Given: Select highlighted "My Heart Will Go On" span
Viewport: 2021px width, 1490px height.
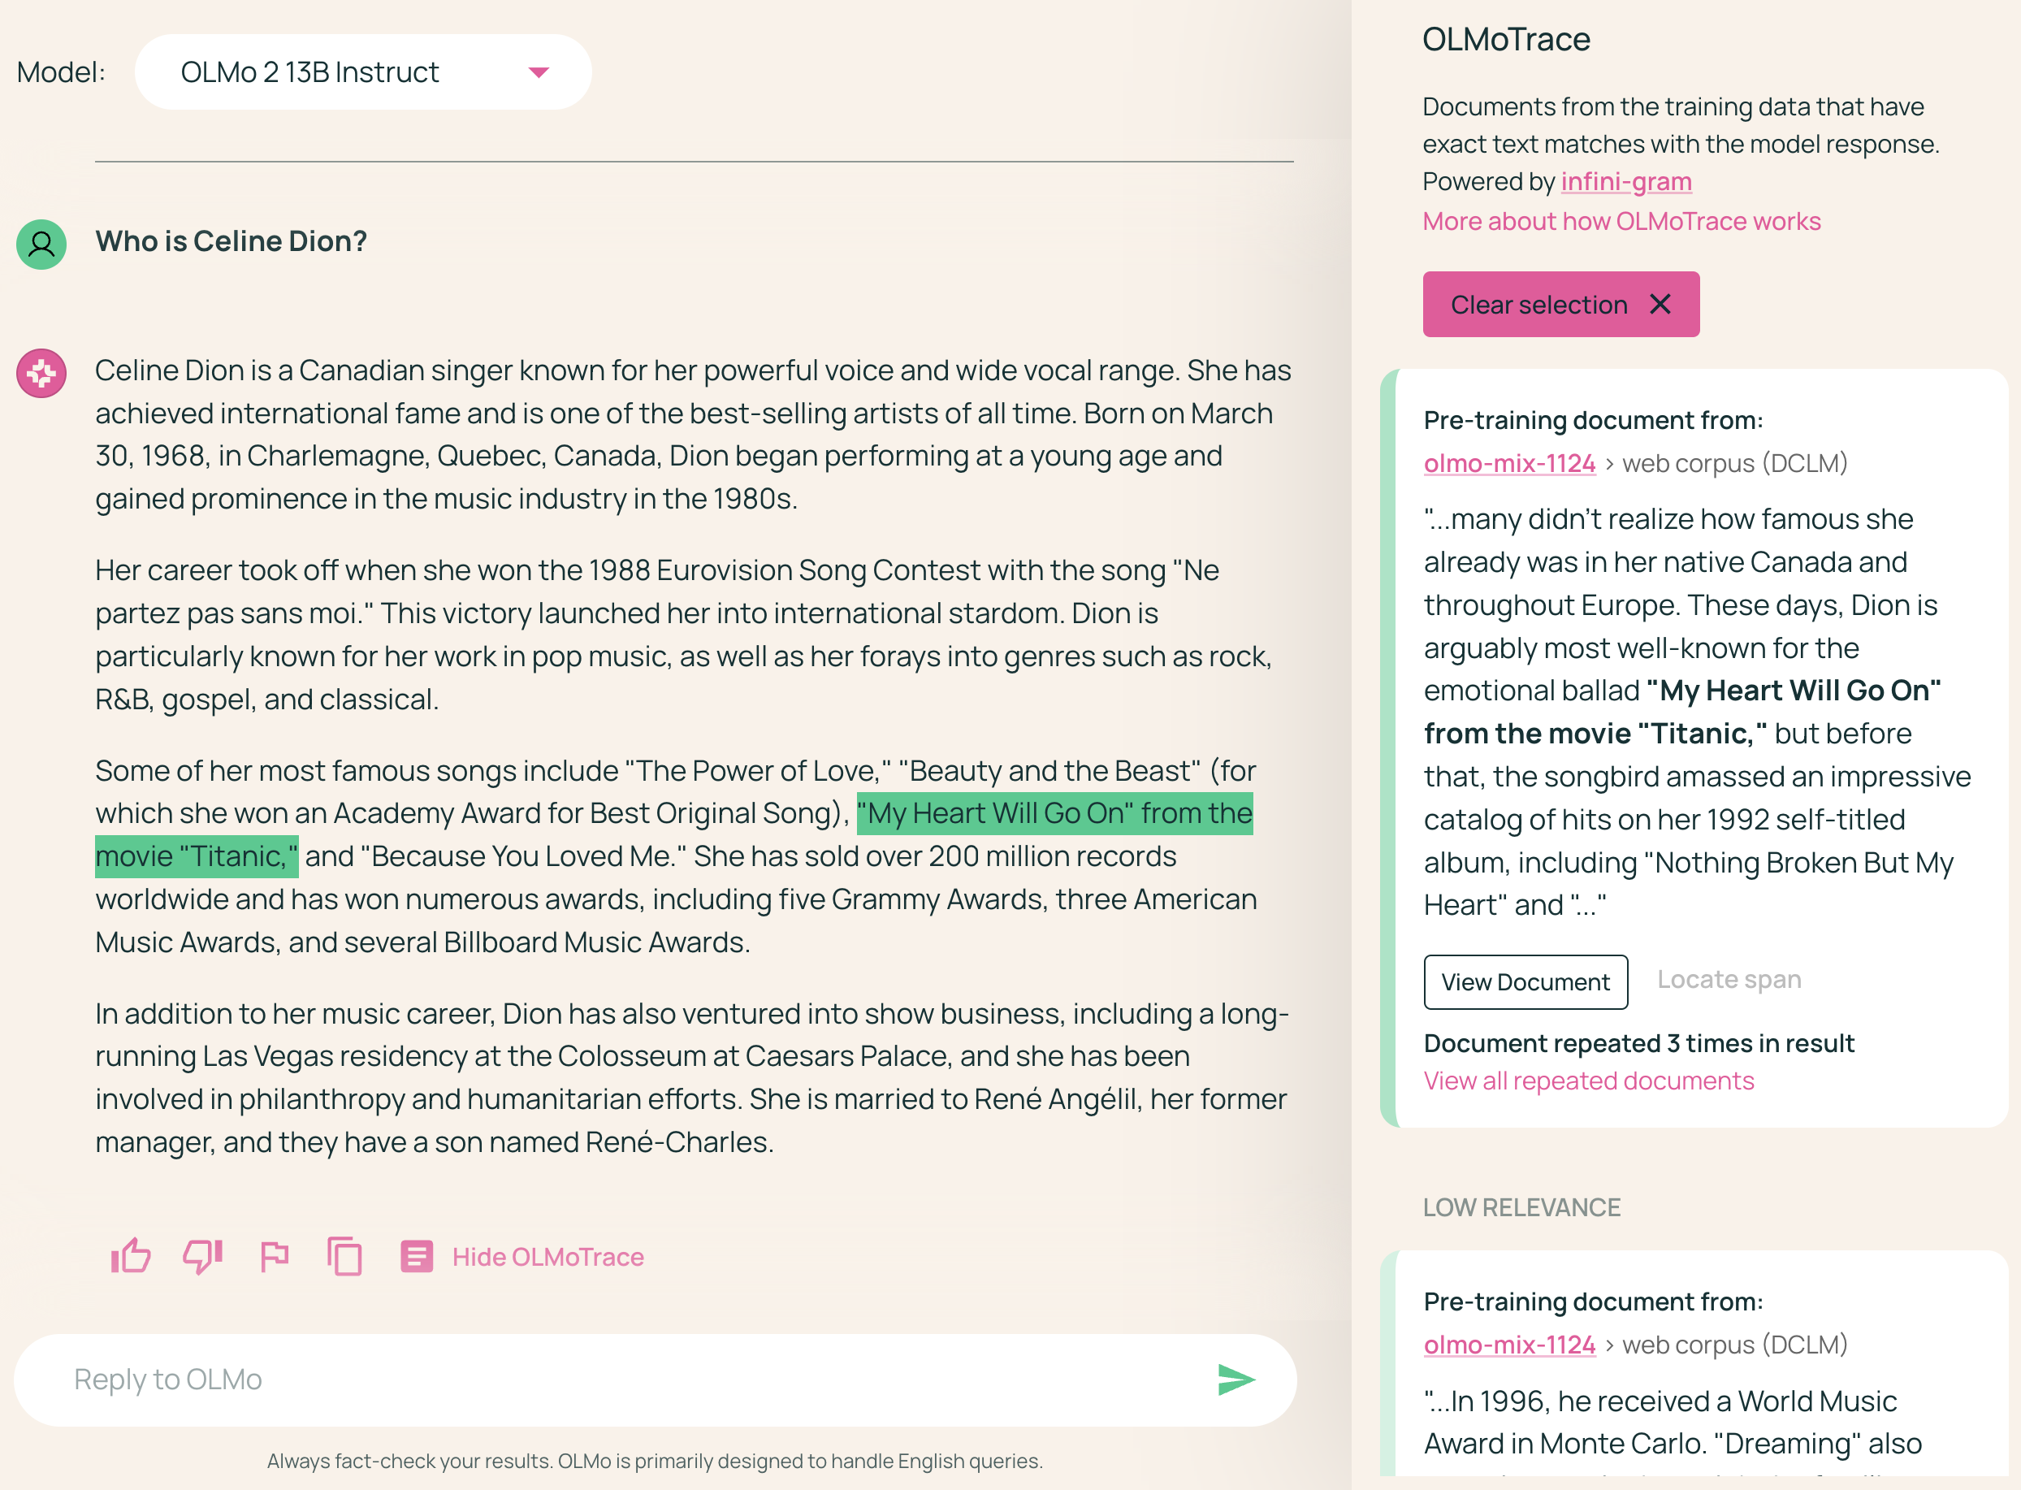Looking at the screenshot, I should pyautogui.click(x=1054, y=813).
